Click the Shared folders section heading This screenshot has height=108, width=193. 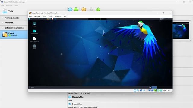tap(78, 97)
